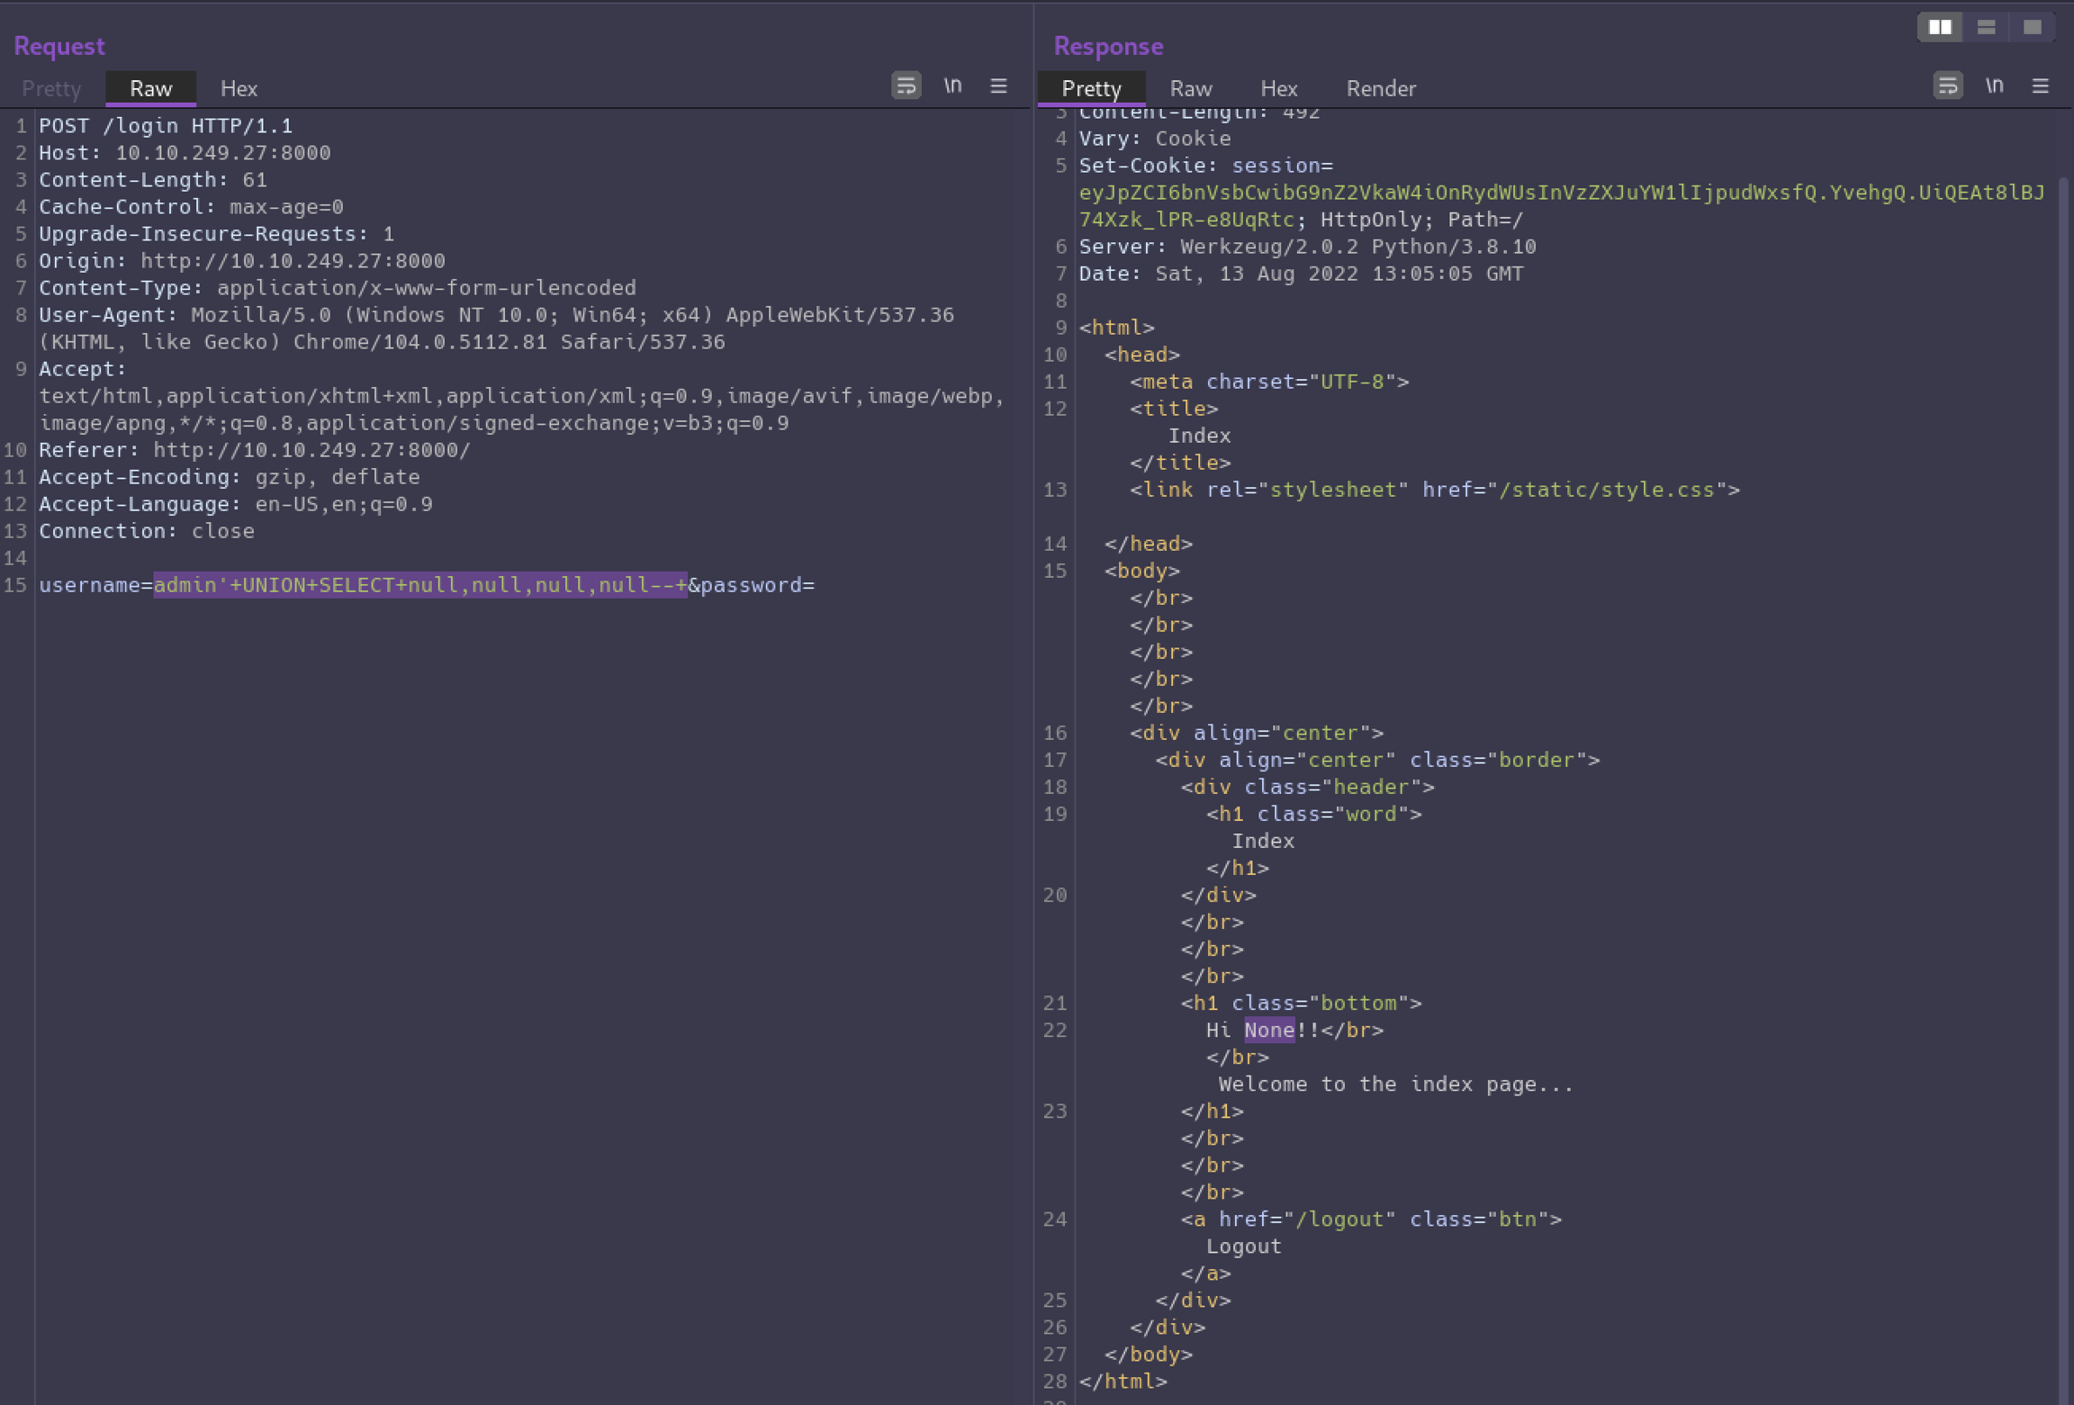Toggle show non-printable characters in Response panel
The width and height of the screenshot is (2074, 1405).
1994,86
